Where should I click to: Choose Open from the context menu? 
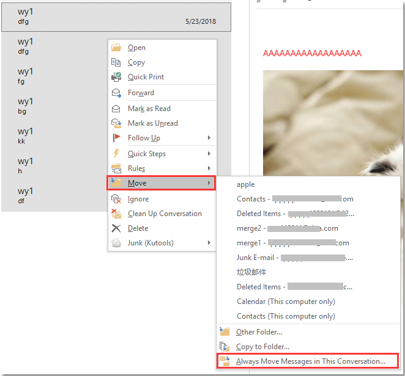162,48
